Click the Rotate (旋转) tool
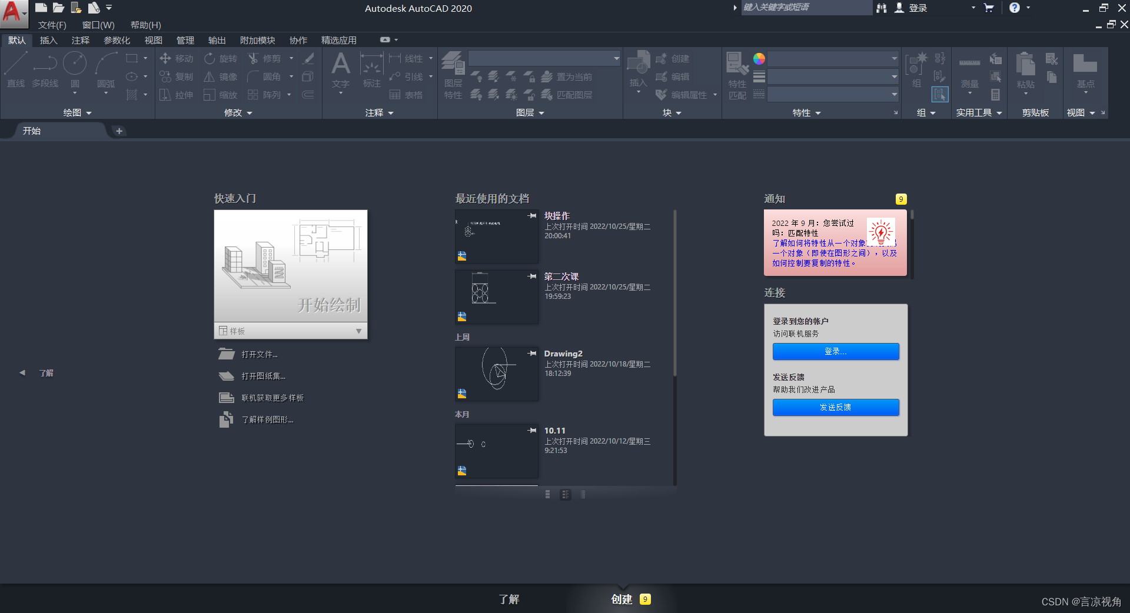Viewport: 1130px width, 613px height. (221, 58)
